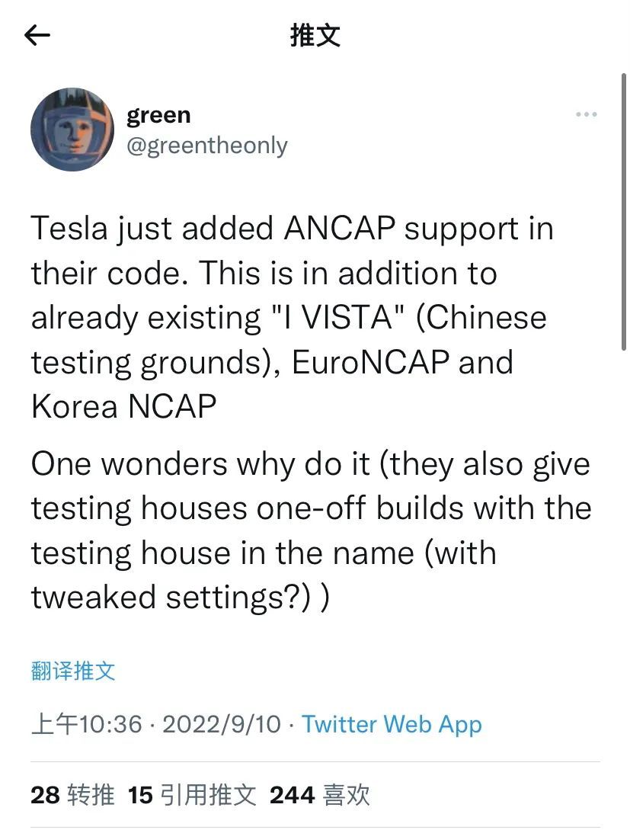Open green's profile avatar picture
The width and height of the screenshot is (630, 830).
click(x=72, y=130)
